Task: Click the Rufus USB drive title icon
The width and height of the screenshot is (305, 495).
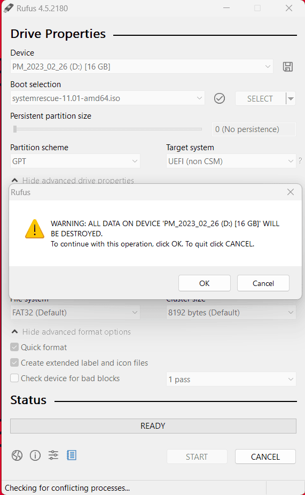Action: coord(9,8)
